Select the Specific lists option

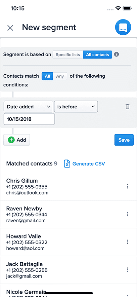[68, 55]
